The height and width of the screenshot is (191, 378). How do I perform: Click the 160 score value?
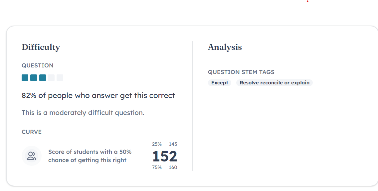[173, 167]
